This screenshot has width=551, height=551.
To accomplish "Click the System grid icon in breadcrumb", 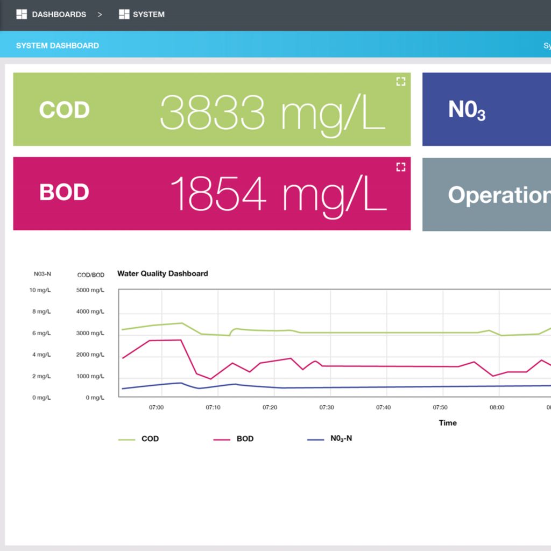I will (x=124, y=15).
